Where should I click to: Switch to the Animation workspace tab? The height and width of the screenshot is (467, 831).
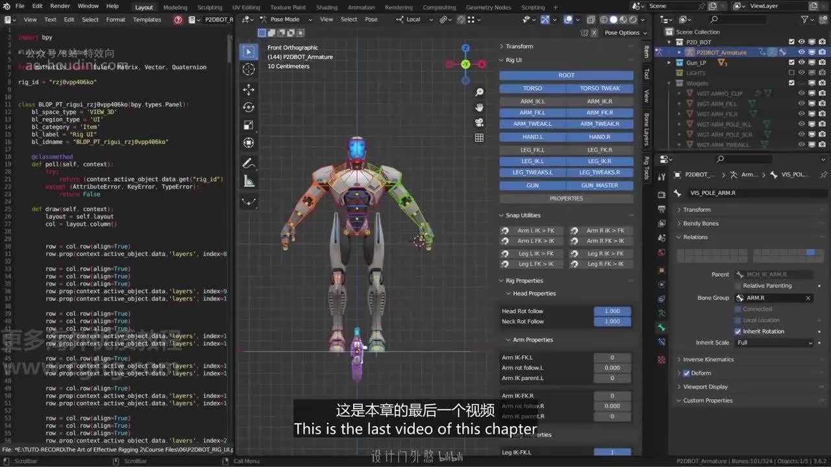pyautogui.click(x=361, y=7)
